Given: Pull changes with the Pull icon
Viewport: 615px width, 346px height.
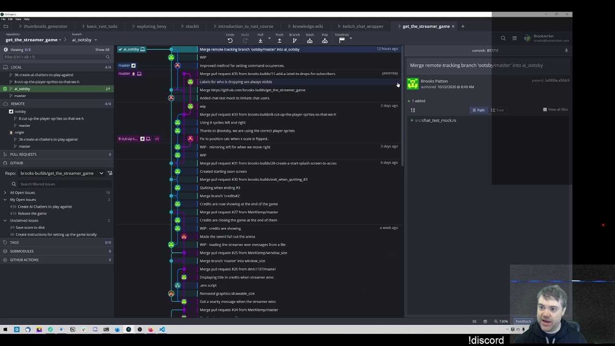Looking at the screenshot, I should click(x=260, y=41).
